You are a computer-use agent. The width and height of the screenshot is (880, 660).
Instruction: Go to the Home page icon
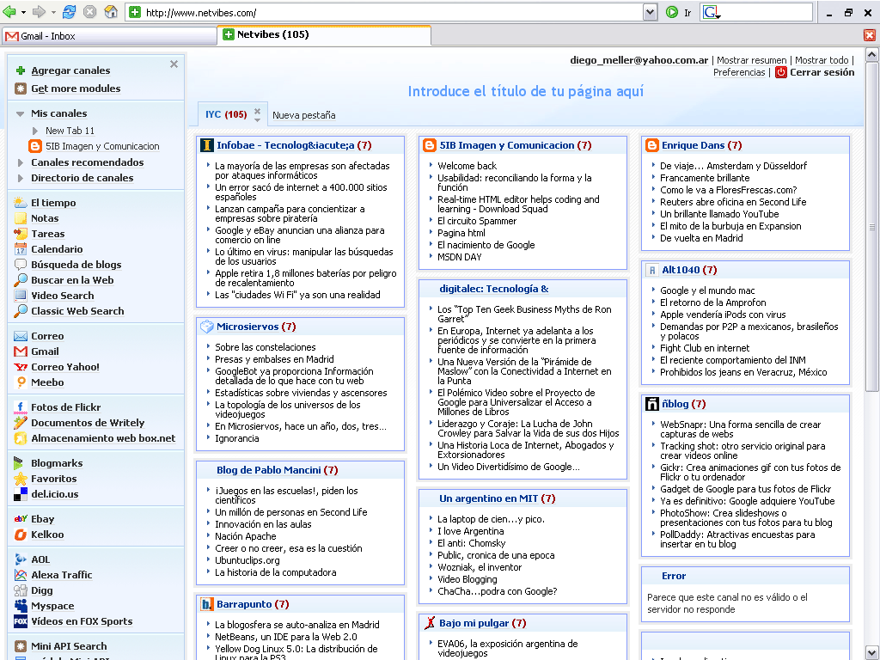tap(111, 12)
